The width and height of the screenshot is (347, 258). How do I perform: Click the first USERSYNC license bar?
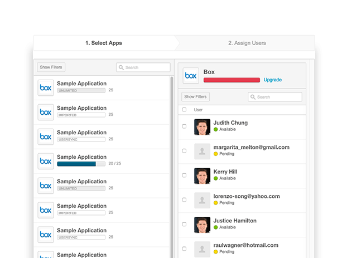pyautogui.click(x=81, y=139)
